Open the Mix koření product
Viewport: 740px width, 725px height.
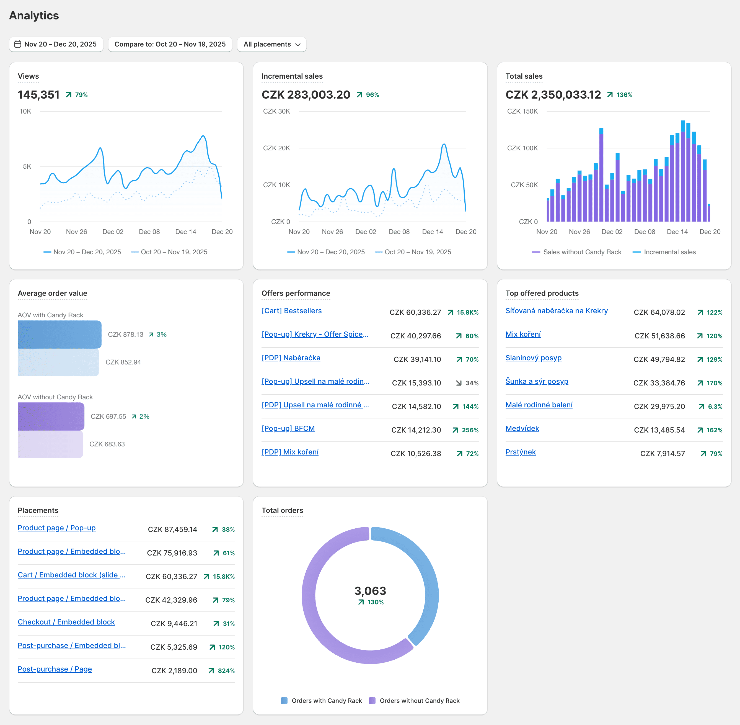coord(523,334)
